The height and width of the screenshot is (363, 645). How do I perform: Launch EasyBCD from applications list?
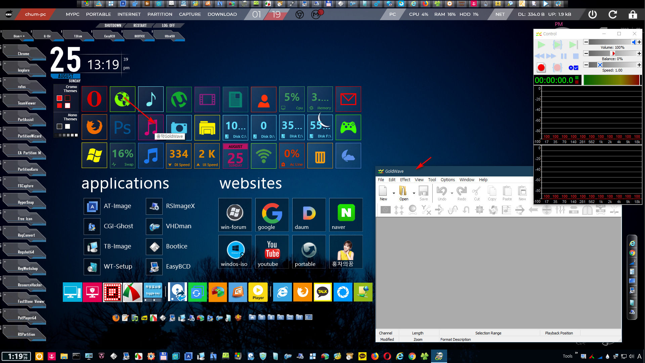click(168, 267)
